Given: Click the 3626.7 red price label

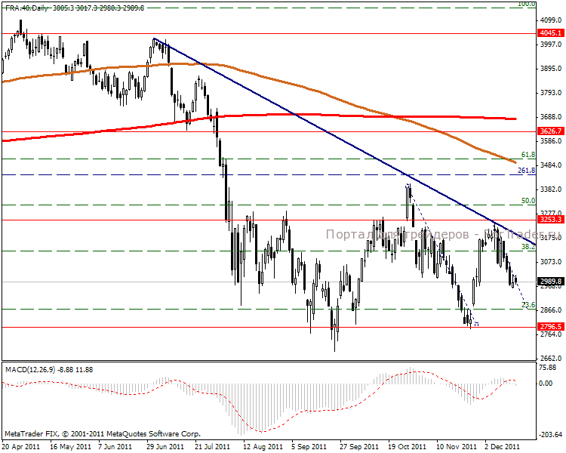Looking at the screenshot, I should (551, 131).
